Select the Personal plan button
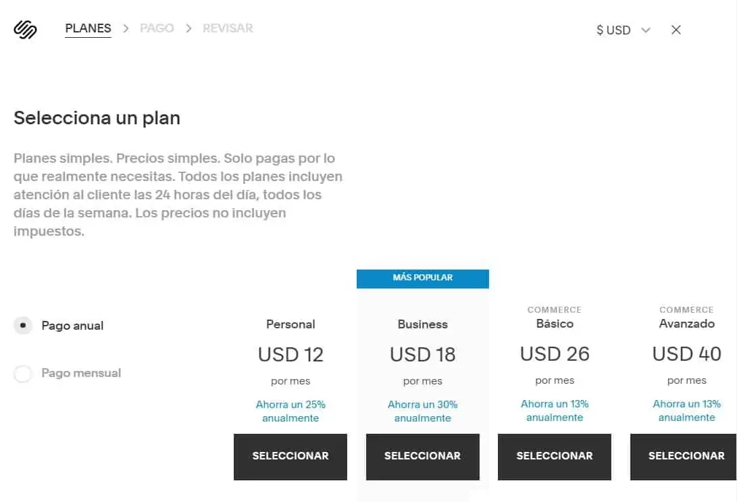 [x=290, y=457]
